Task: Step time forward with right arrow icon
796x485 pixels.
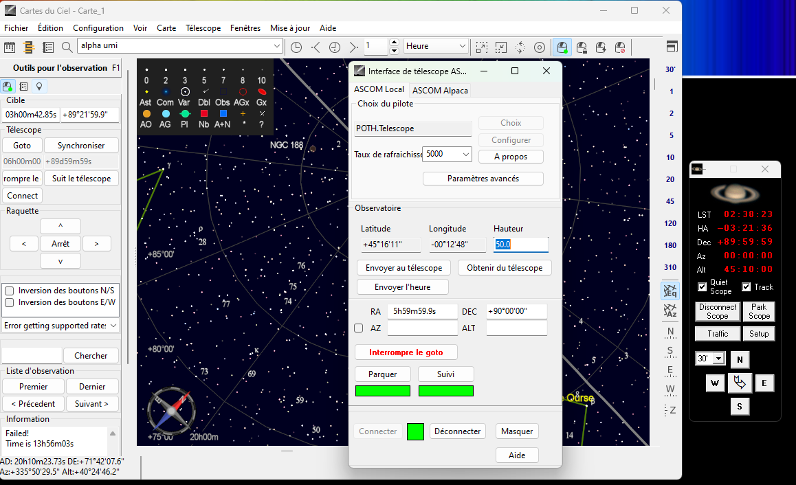Action: tap(353, 47)
